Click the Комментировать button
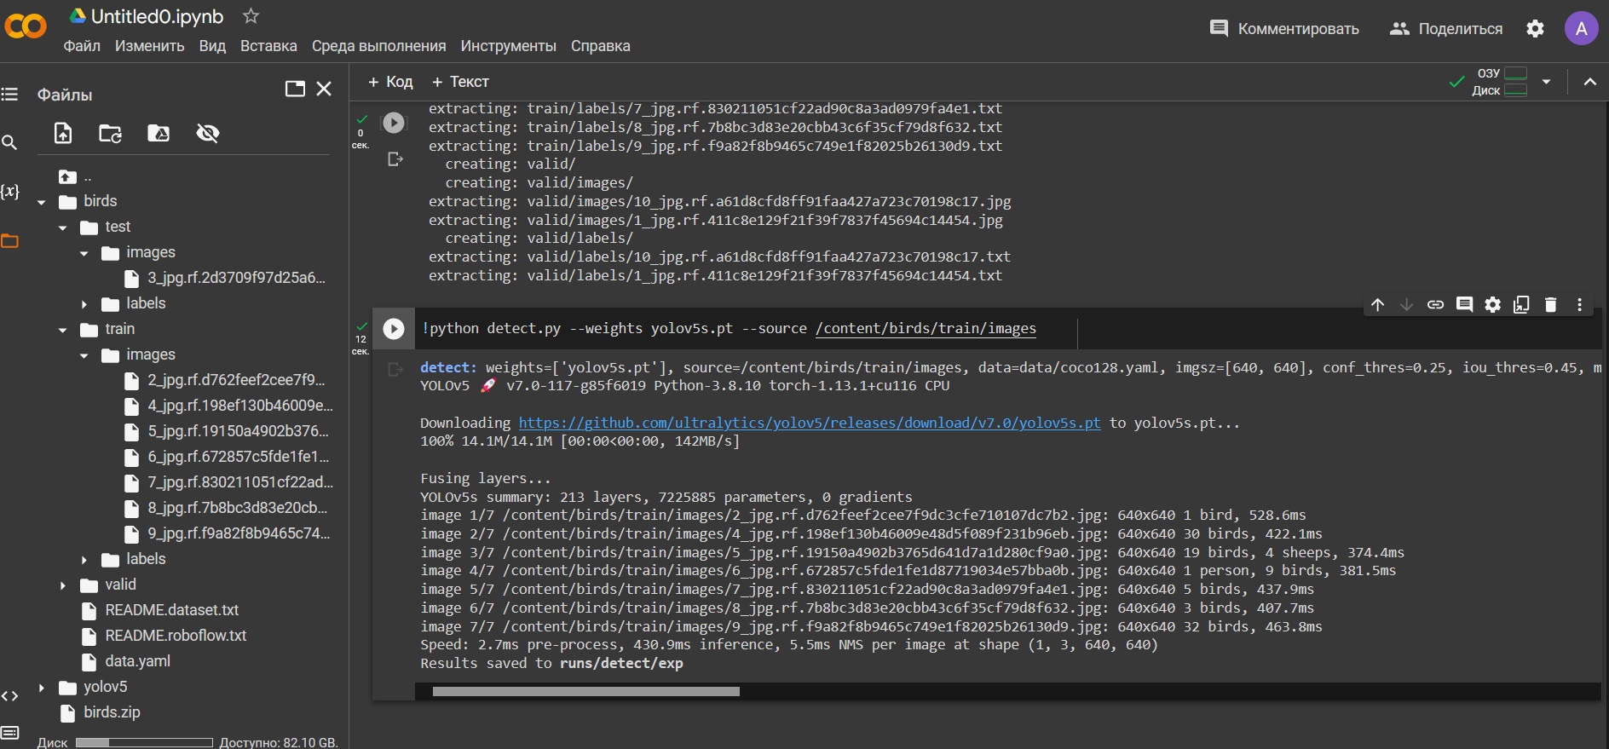This screenshot has width=1609, height=749. click(1284, 28)
